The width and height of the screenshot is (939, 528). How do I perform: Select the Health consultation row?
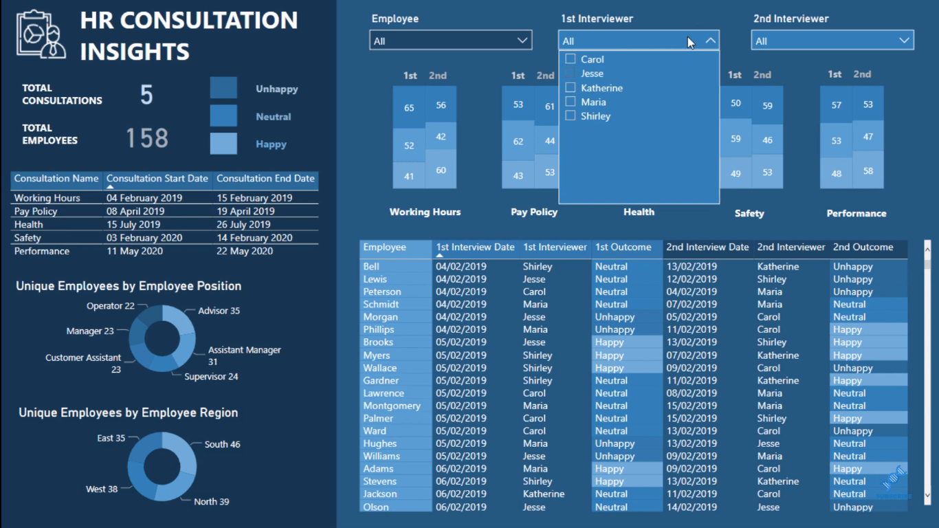[x=164, y=224]
